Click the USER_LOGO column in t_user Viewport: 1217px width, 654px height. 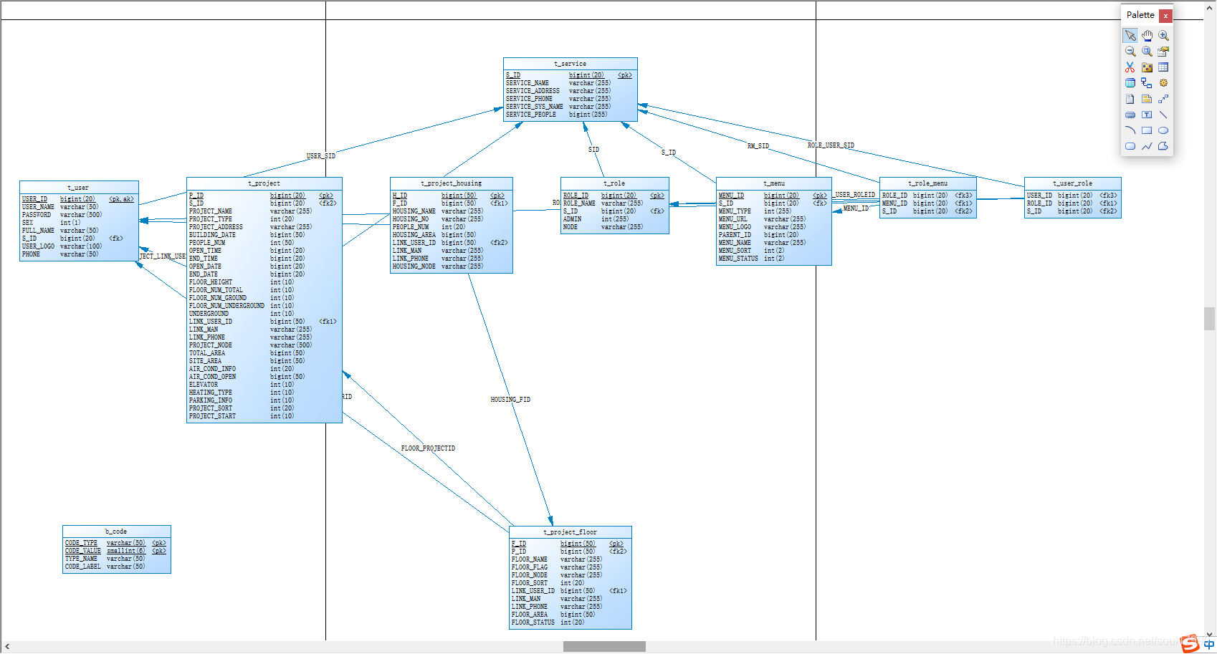tap(79, 246)
